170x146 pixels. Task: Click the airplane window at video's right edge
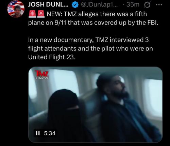pyautogui.click(x=154, y=97)
